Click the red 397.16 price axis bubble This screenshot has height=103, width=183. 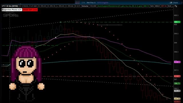[x=177, y=76]
